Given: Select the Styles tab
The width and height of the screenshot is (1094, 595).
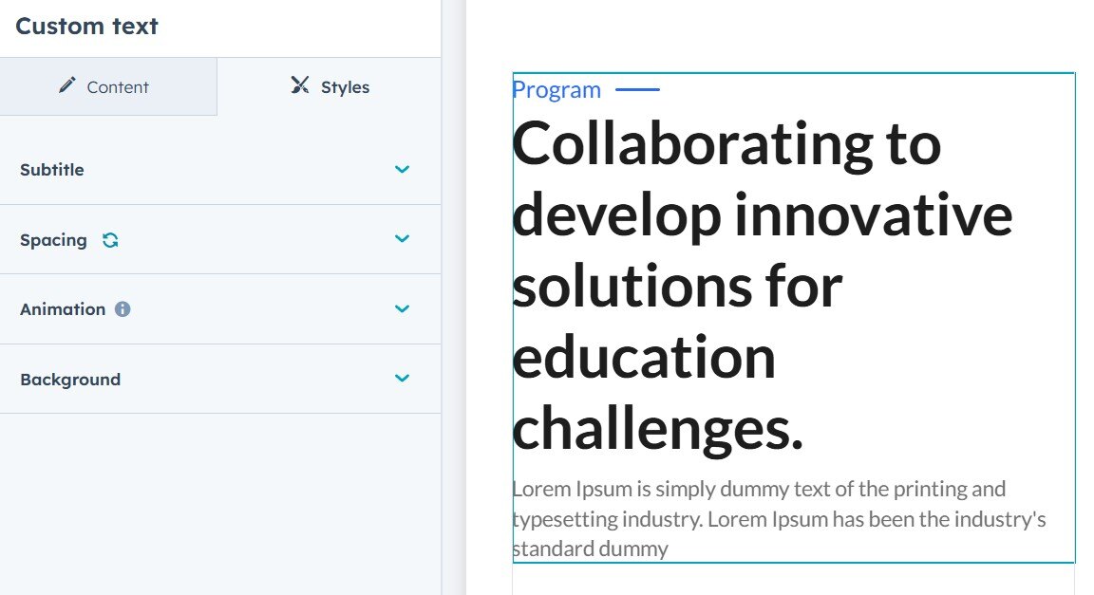Looking at the screenshot, I should pyautogui.click(x=330, y=87).
